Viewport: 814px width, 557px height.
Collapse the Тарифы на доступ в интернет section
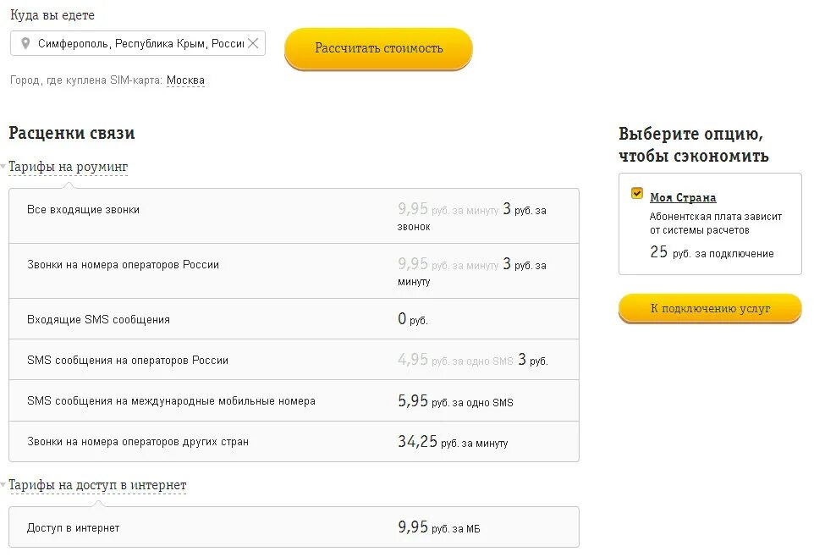click(x=97, y=485)
